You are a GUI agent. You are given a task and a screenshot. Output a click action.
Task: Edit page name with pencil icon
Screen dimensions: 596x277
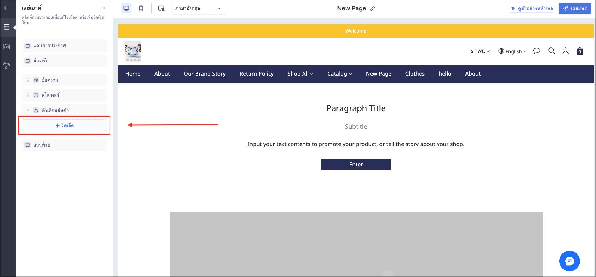[x=373, y=8]
